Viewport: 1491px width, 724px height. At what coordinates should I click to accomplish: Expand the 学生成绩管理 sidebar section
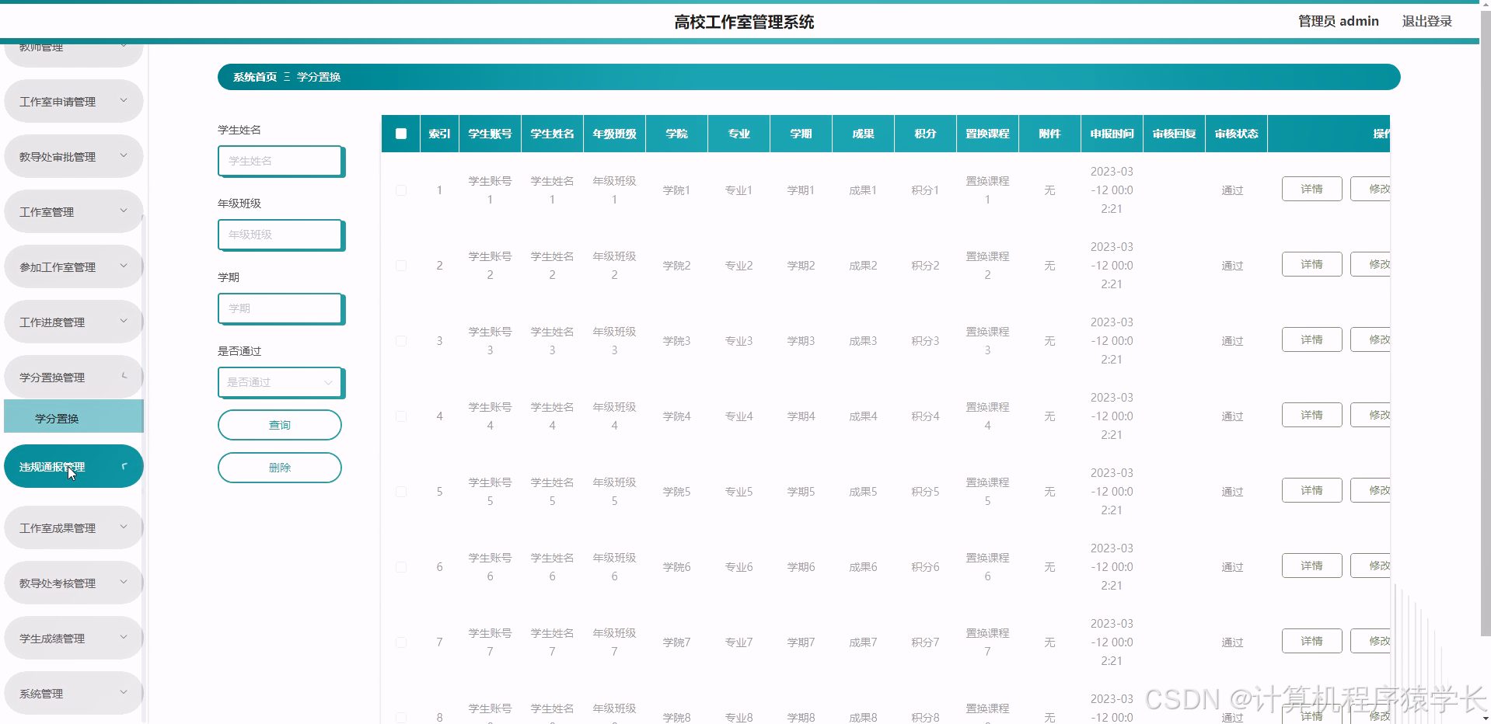(73, 637)
